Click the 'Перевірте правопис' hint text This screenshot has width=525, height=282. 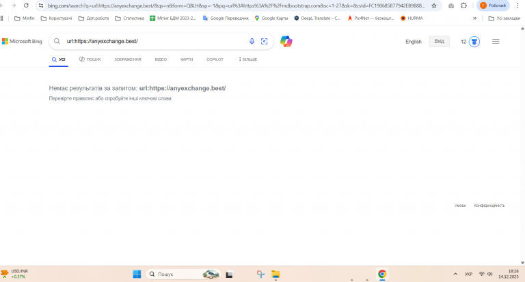tap(110, 98)
